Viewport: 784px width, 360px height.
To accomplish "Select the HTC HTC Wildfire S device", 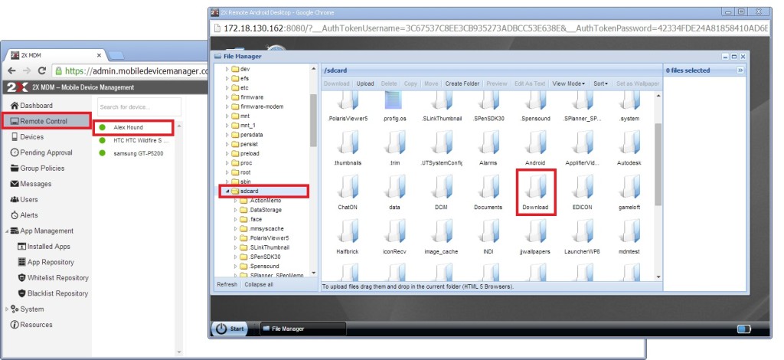I will (134, 140).
